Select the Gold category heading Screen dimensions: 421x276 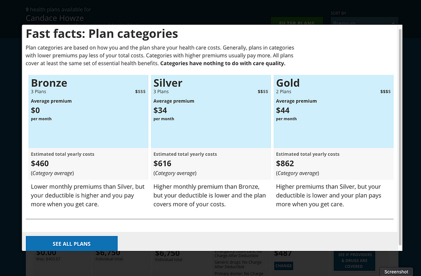[x=288, y=83]
